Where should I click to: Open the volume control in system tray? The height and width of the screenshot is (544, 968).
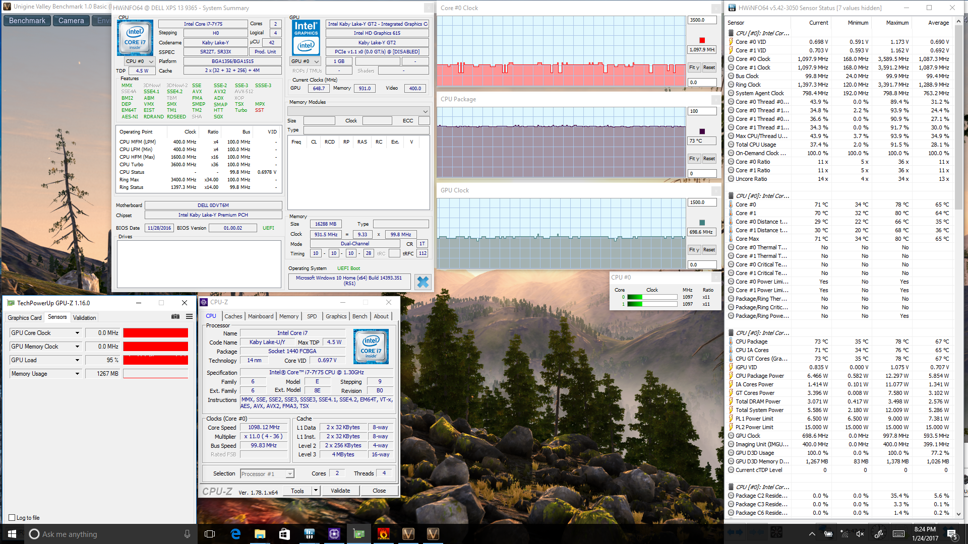click(860, 534)
